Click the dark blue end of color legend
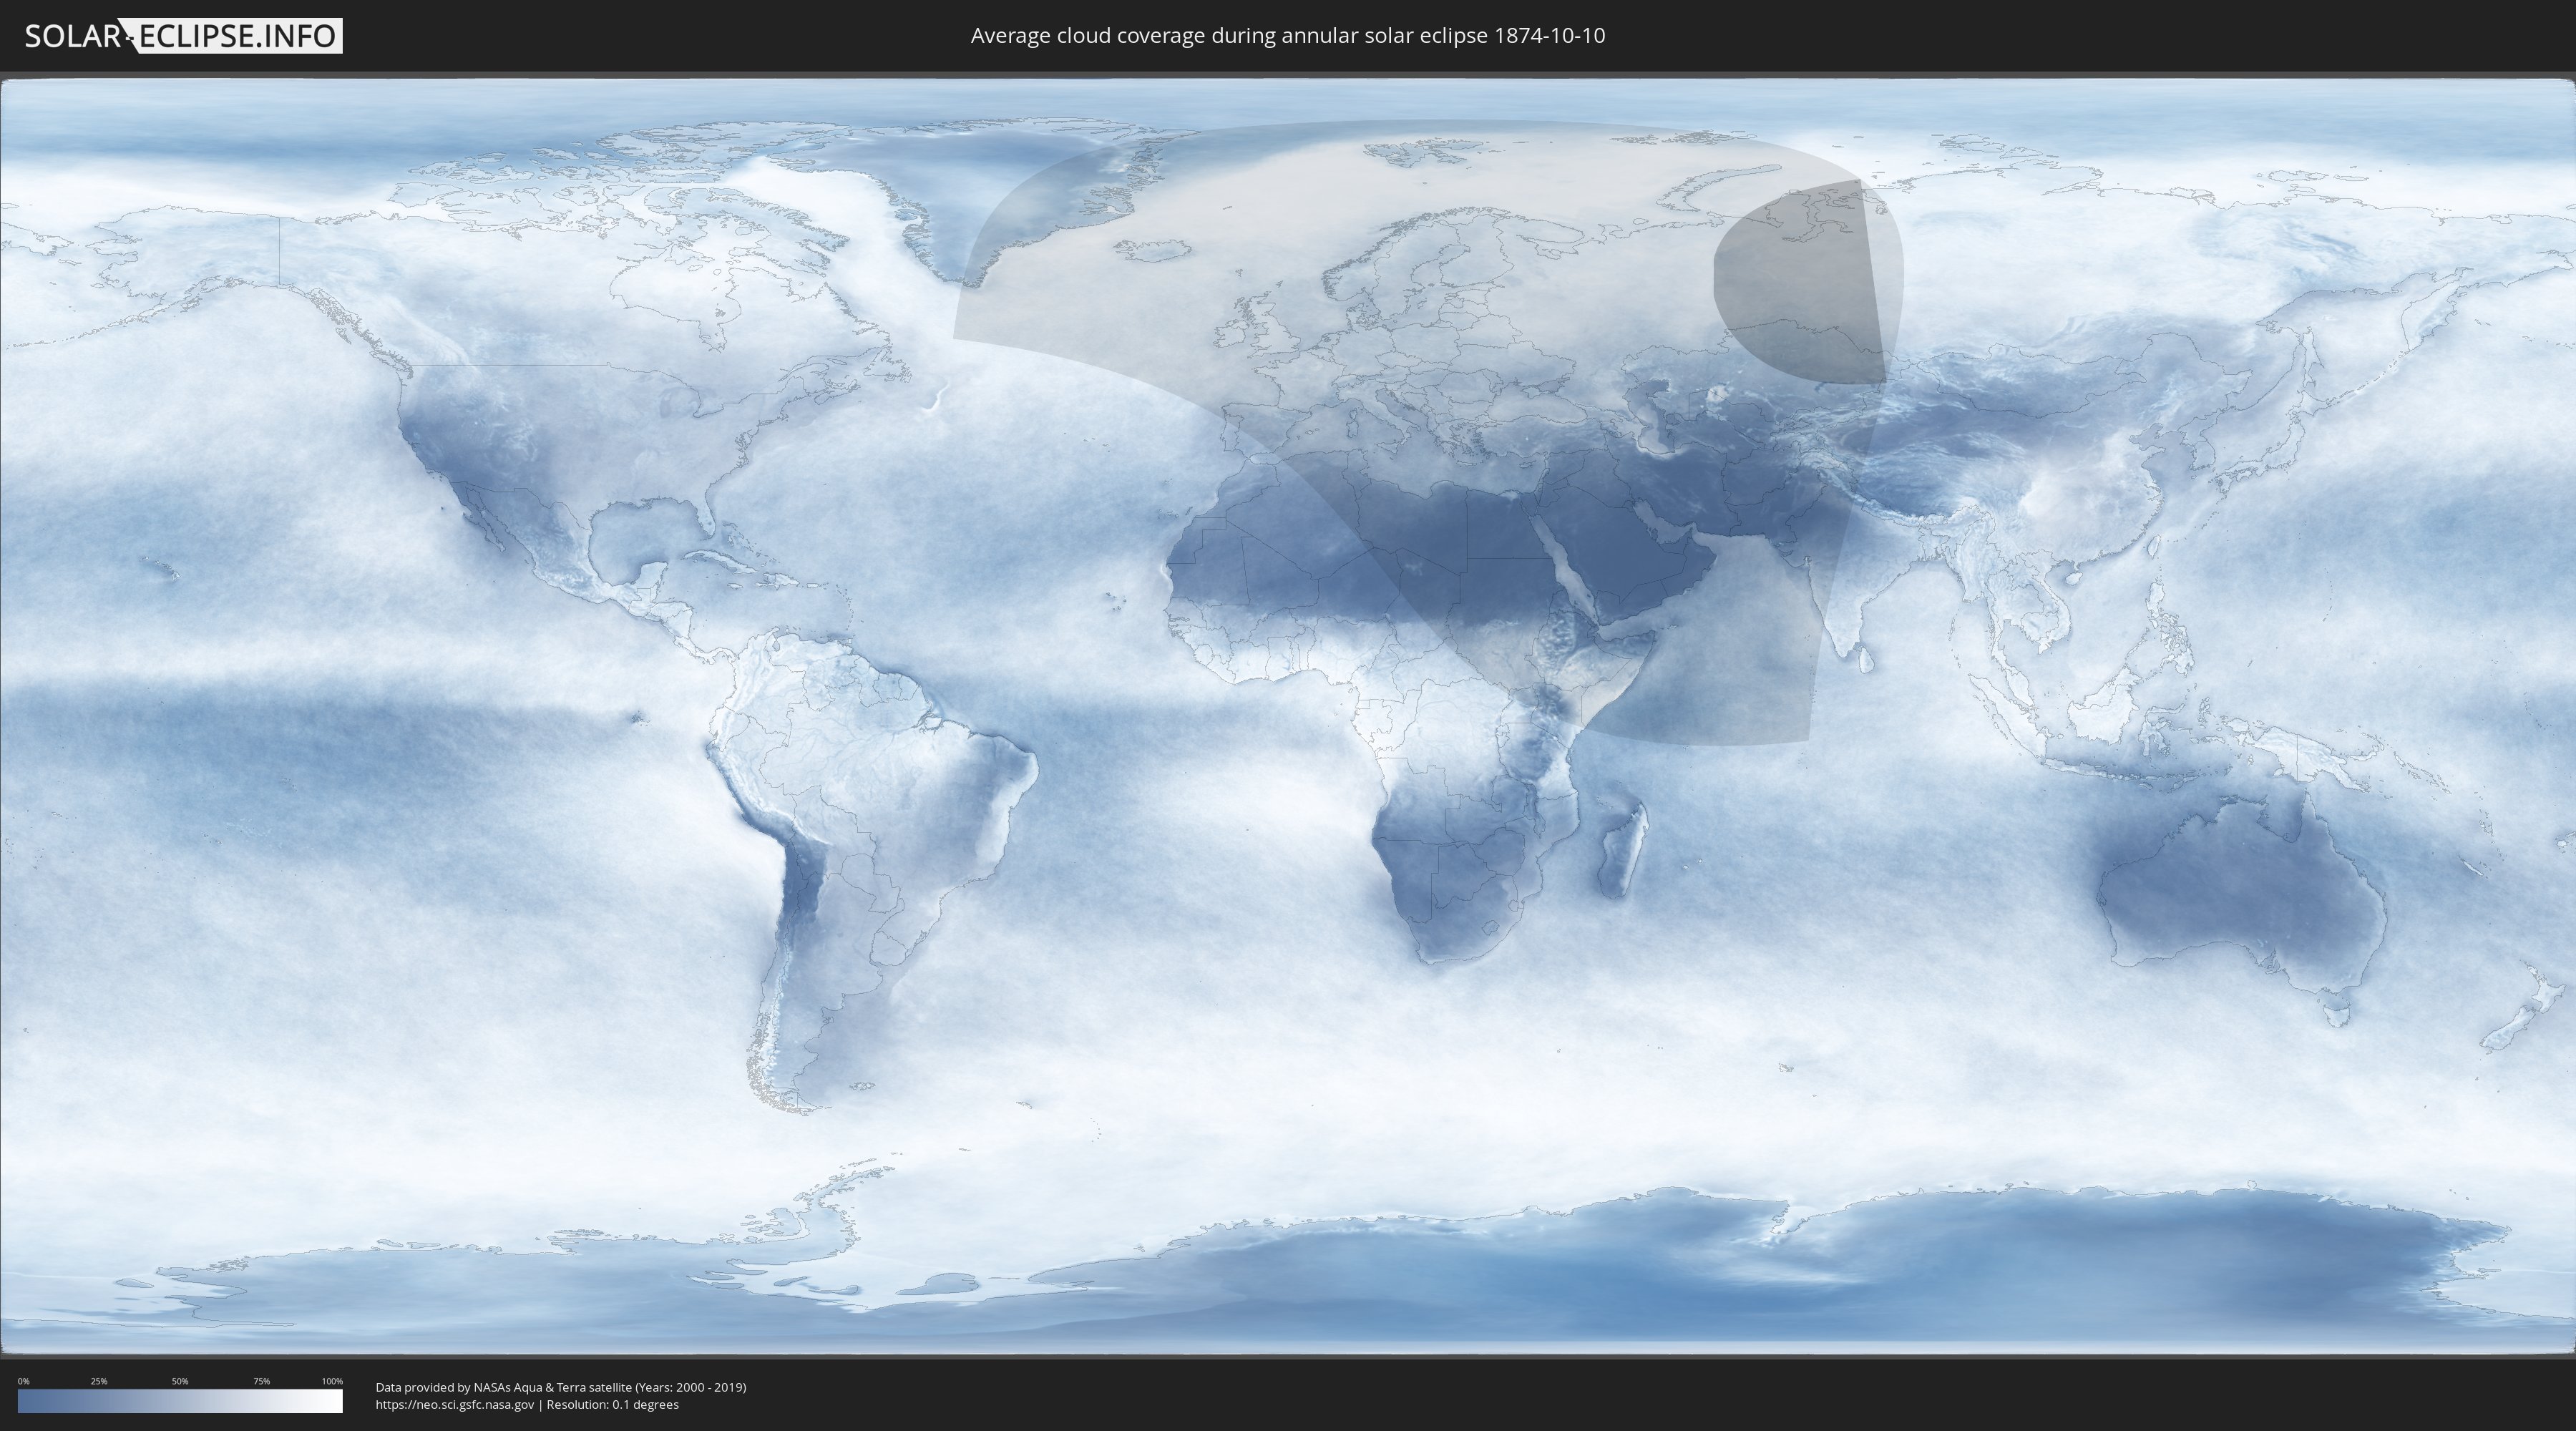This screenshot has height=1431, width=2576. [x=30, y=1401]
